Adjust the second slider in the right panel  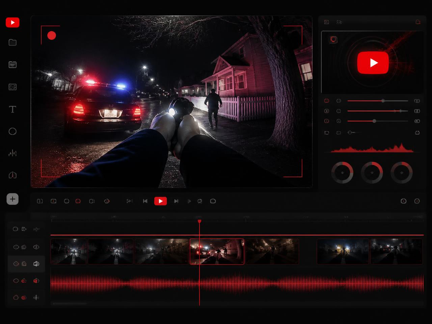[378, 111]
